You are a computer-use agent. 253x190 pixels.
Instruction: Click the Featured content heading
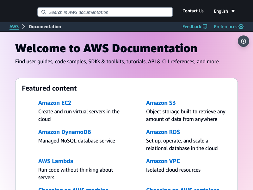49,88
